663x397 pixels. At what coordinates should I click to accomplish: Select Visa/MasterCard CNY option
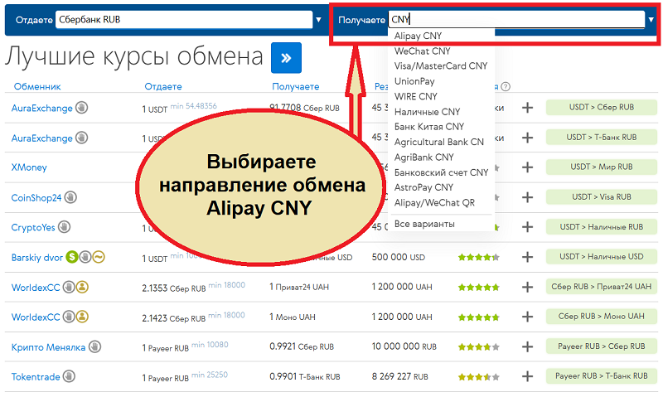[441, 66]
